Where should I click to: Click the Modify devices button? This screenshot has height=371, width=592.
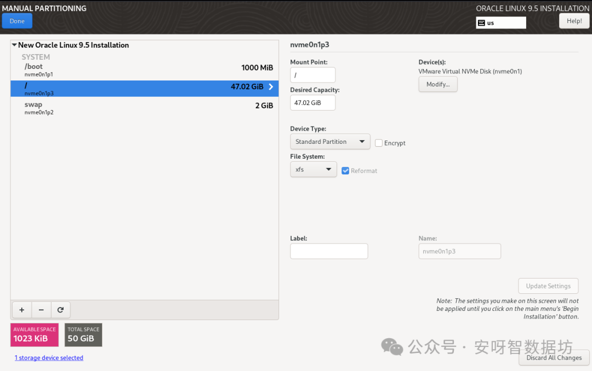coord(438,84)
